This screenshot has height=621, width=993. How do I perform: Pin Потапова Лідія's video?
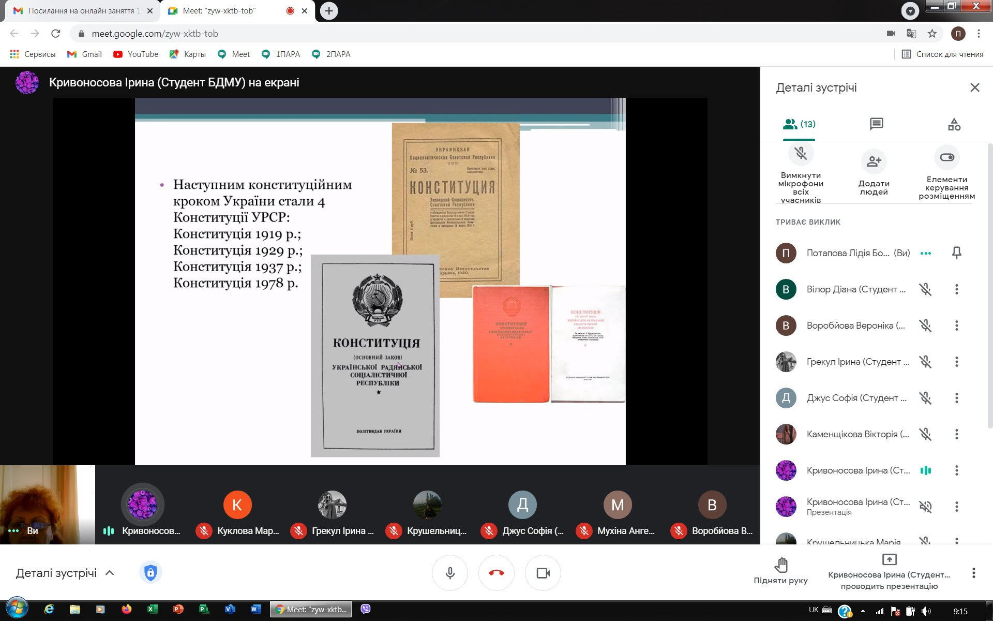[956, 253]
